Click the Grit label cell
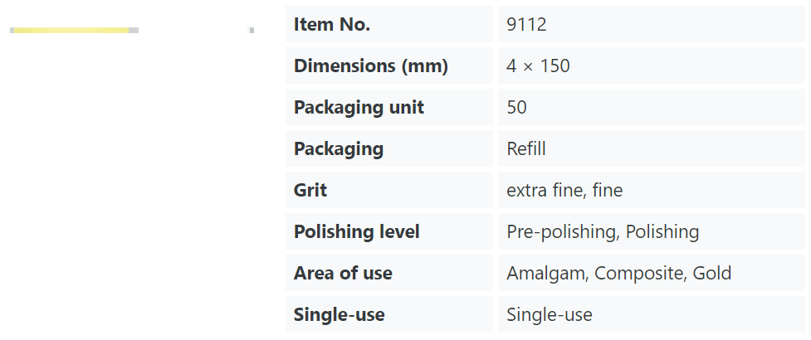This screenshot has height=340, width=811. pos(389,190)
